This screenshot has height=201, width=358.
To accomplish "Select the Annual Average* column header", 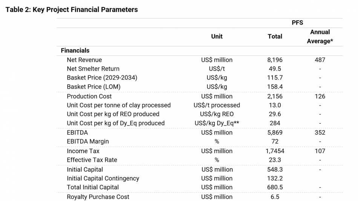I will coord(320,37).
